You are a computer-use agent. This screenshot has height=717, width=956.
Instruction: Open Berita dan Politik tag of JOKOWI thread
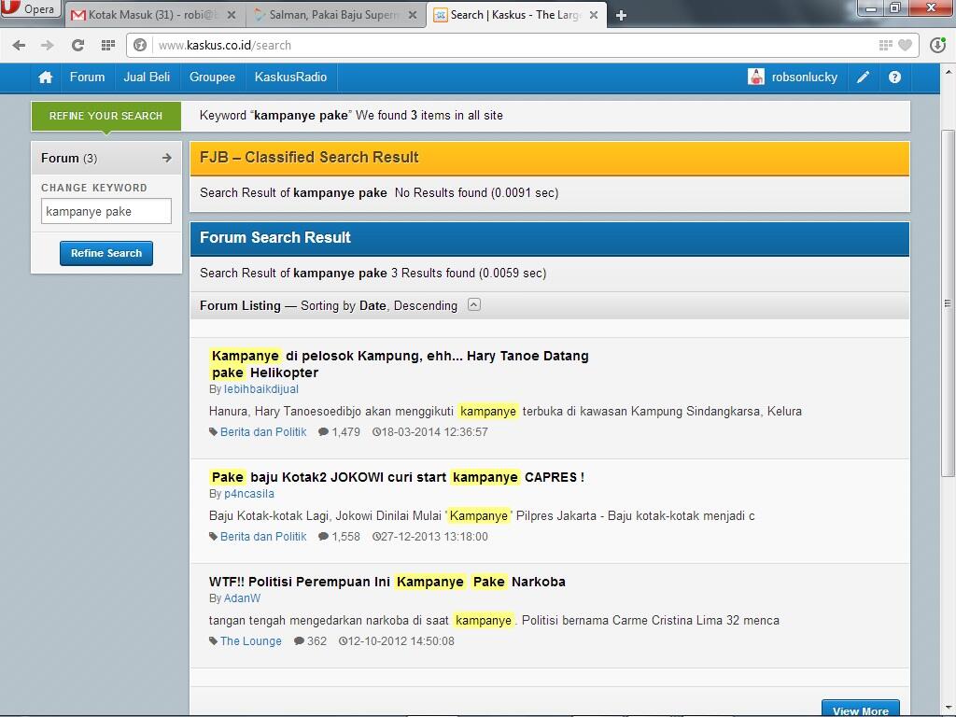click(262, 537)
